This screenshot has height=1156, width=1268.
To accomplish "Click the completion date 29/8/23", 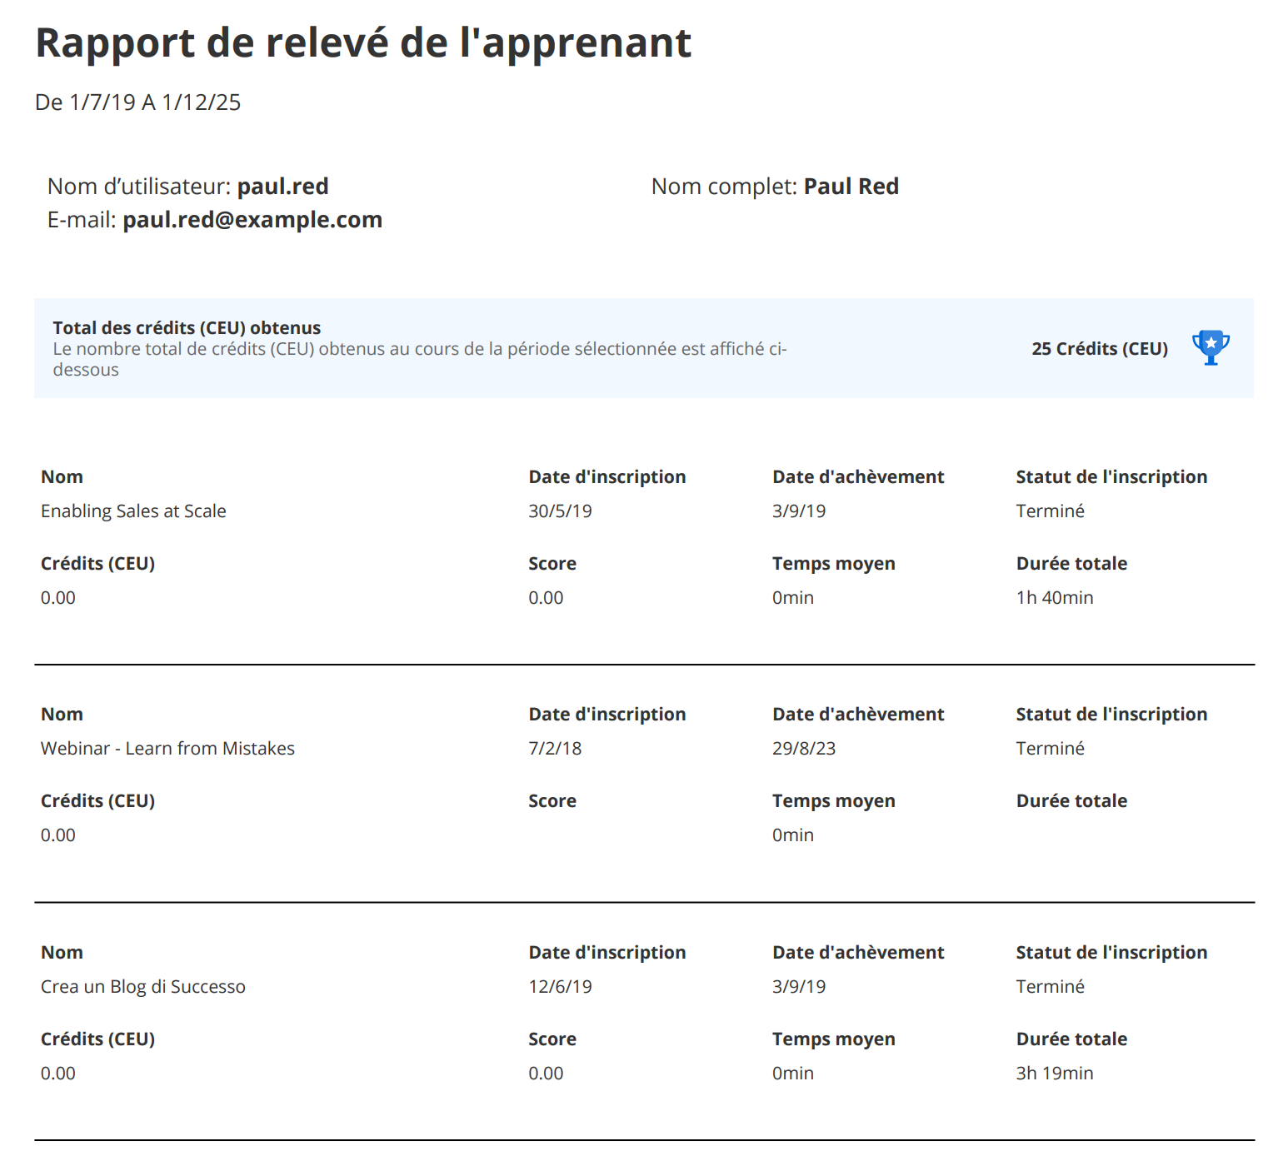I will click(803, 749).
